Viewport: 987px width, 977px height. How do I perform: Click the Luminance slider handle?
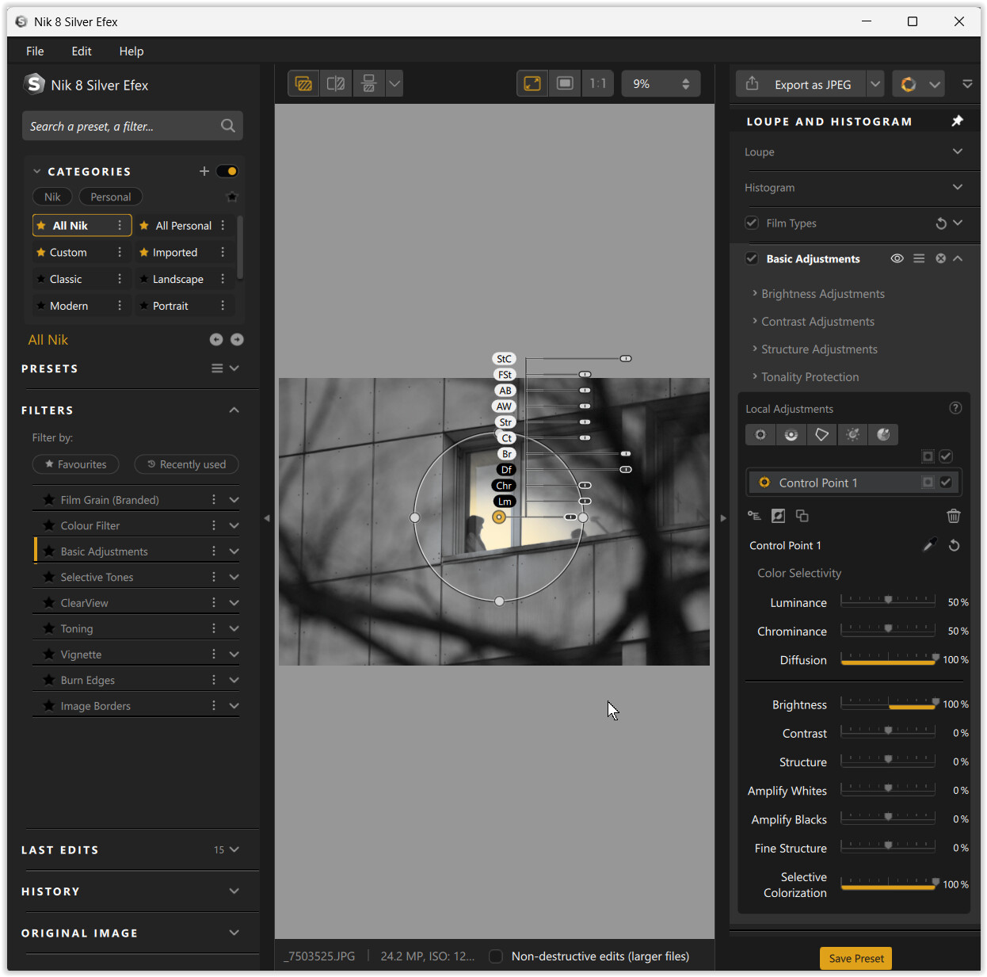(x=888, y=600)
